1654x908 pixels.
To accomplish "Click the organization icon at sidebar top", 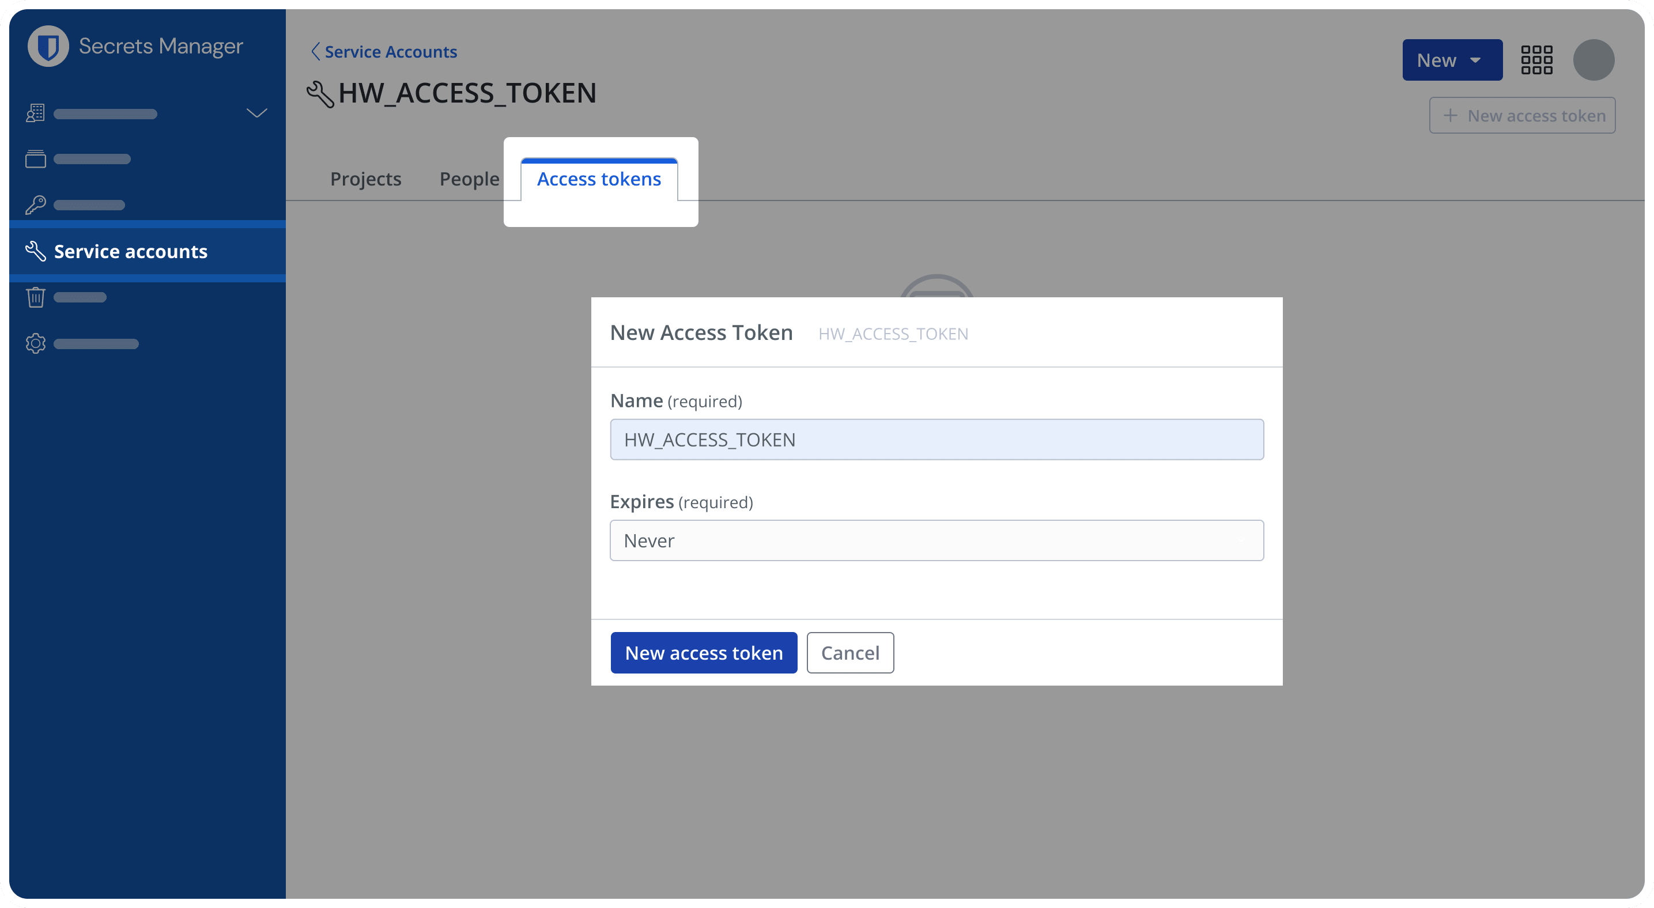I will tap(35, 113).
